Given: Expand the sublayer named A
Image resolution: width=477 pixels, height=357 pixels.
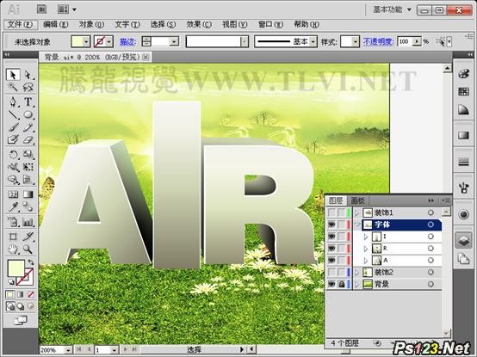Looking at the screenshot, I should (366, 261).
